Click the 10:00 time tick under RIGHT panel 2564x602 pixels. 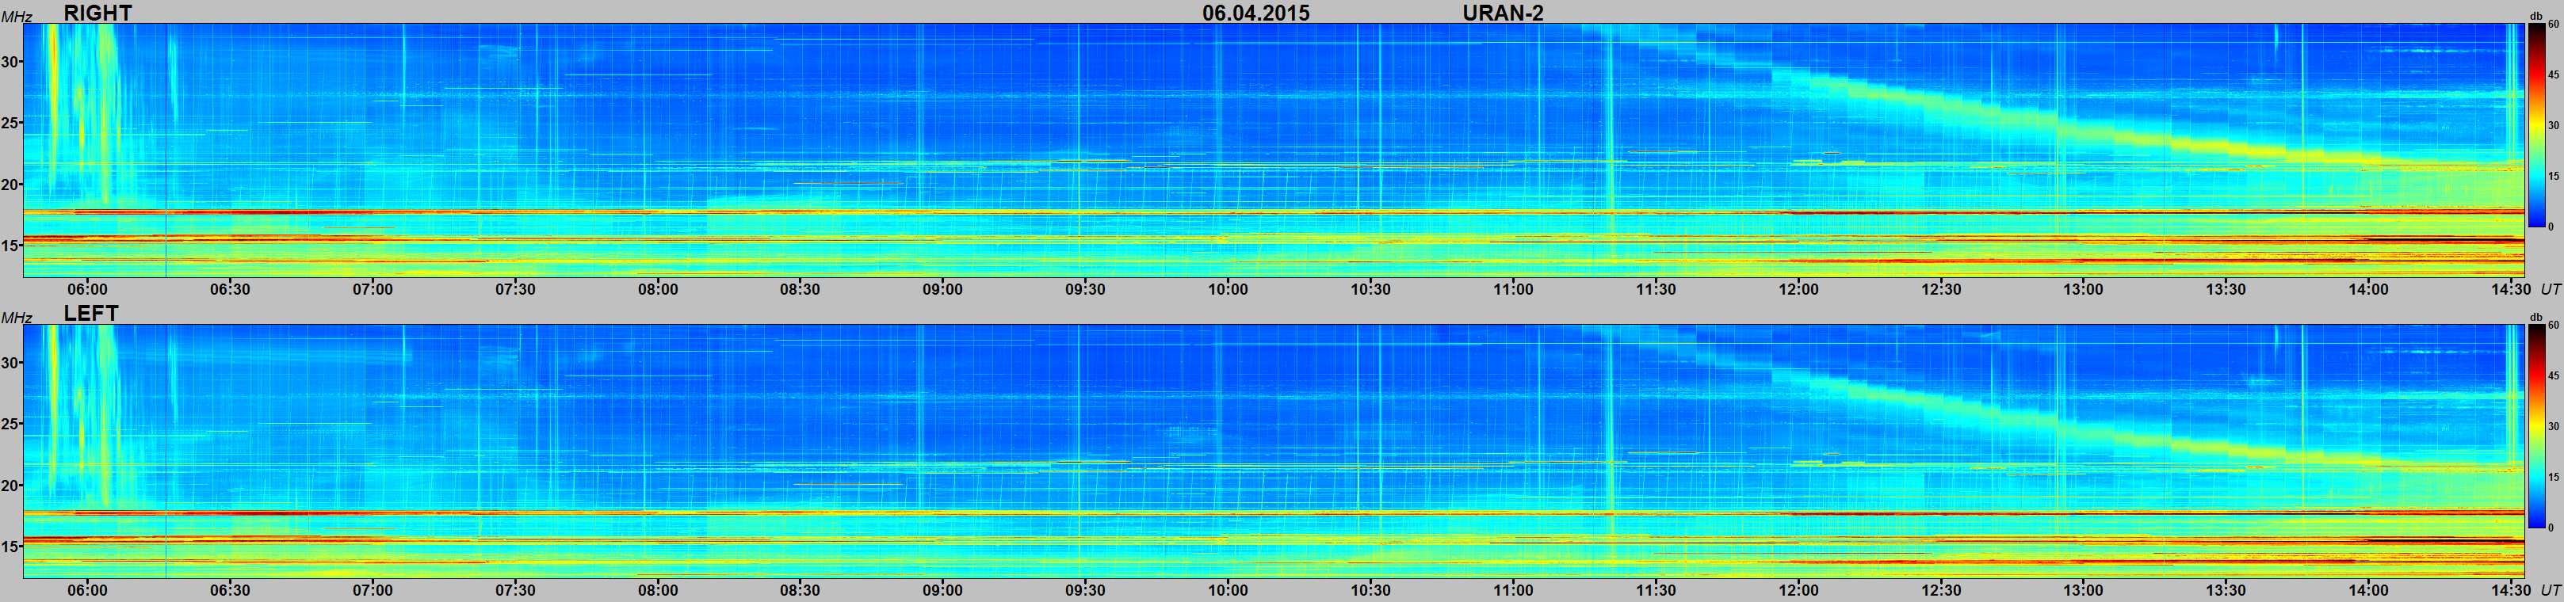[x=1227, y=290]
